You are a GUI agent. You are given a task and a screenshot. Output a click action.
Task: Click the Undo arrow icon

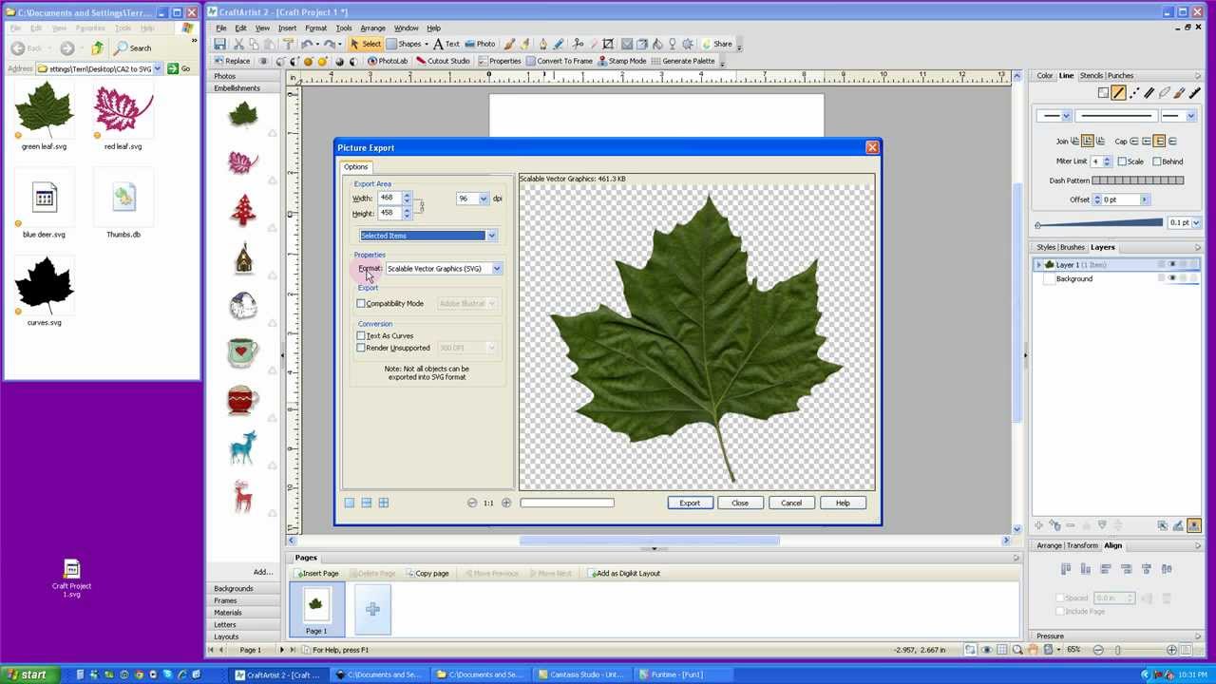click(307, 44)
